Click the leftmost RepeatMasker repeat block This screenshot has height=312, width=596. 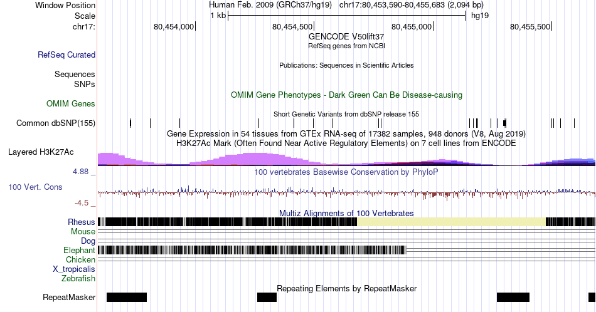click(127, 297)
